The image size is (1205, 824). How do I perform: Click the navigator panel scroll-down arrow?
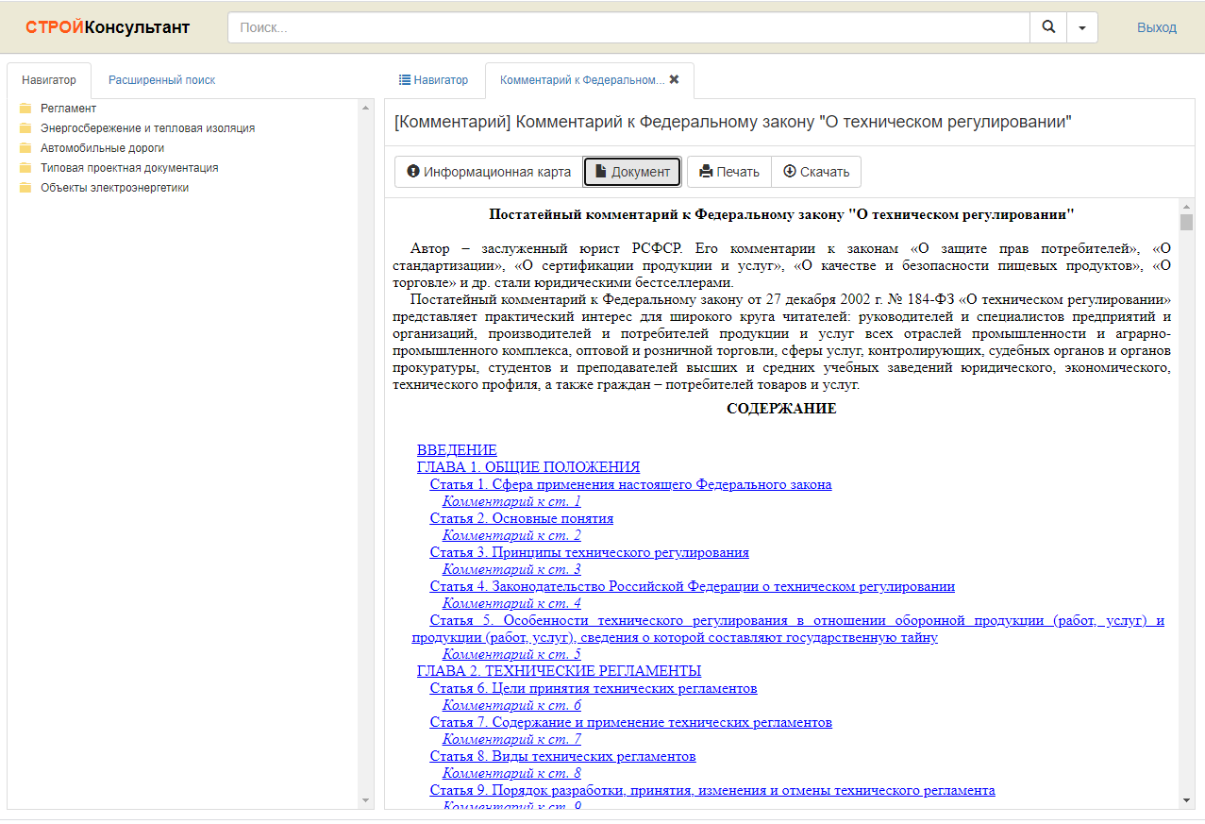pos(366,801)
